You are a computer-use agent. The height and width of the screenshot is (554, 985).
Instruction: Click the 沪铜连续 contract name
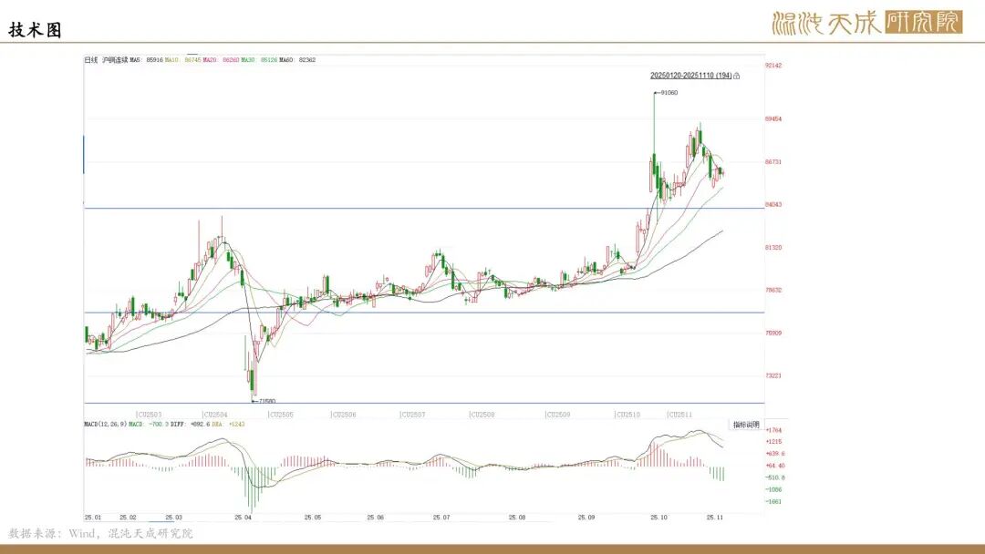pos(114,60)
